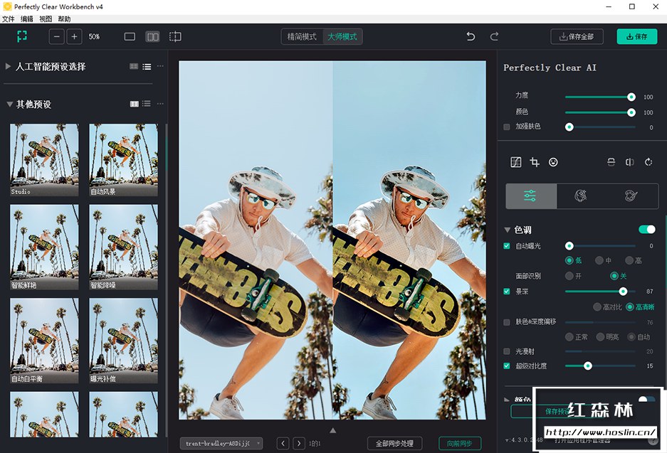Select the 高对比 depth option
Viewport: 667px width, 453px height.
[x=597, y=307]
